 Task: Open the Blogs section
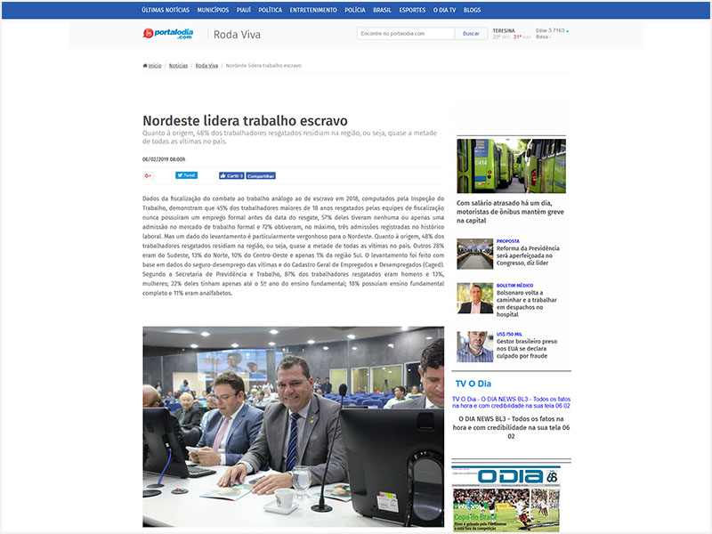[x=472, y=10]
